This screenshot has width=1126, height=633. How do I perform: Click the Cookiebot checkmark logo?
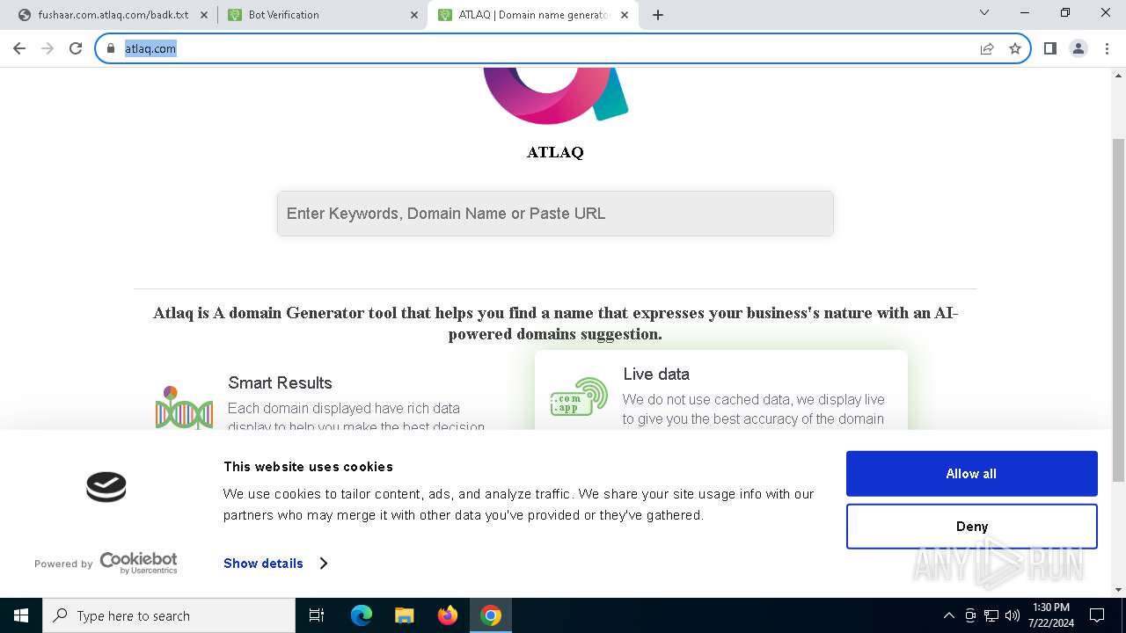coord(106,486)
